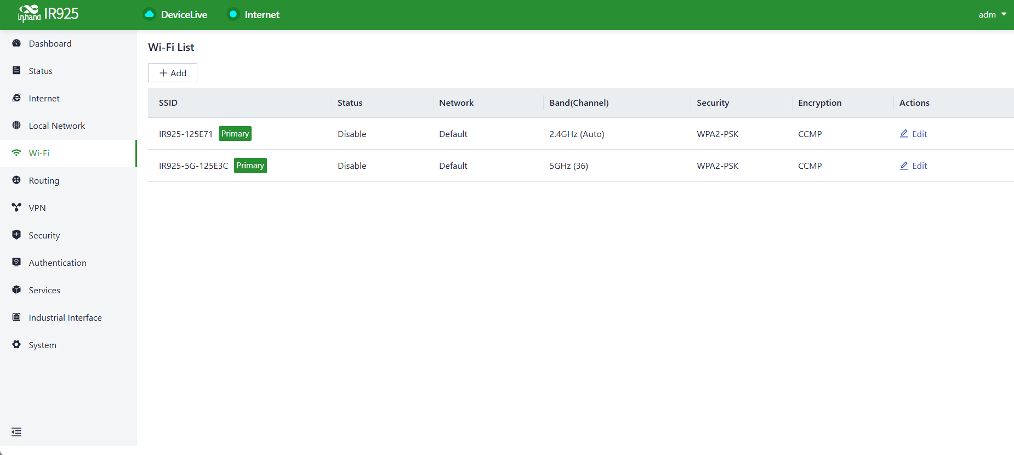Click the Status column header in table

coord(350,103)
